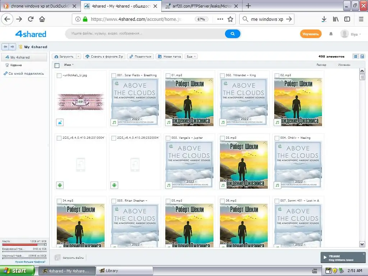
Task: Tick the 002. Yttrandet - King checkbox
Action: tap(222, 75)
